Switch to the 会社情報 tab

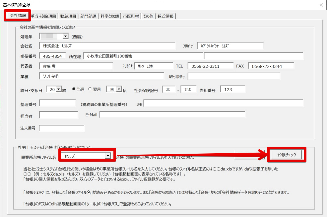(18, 16)
